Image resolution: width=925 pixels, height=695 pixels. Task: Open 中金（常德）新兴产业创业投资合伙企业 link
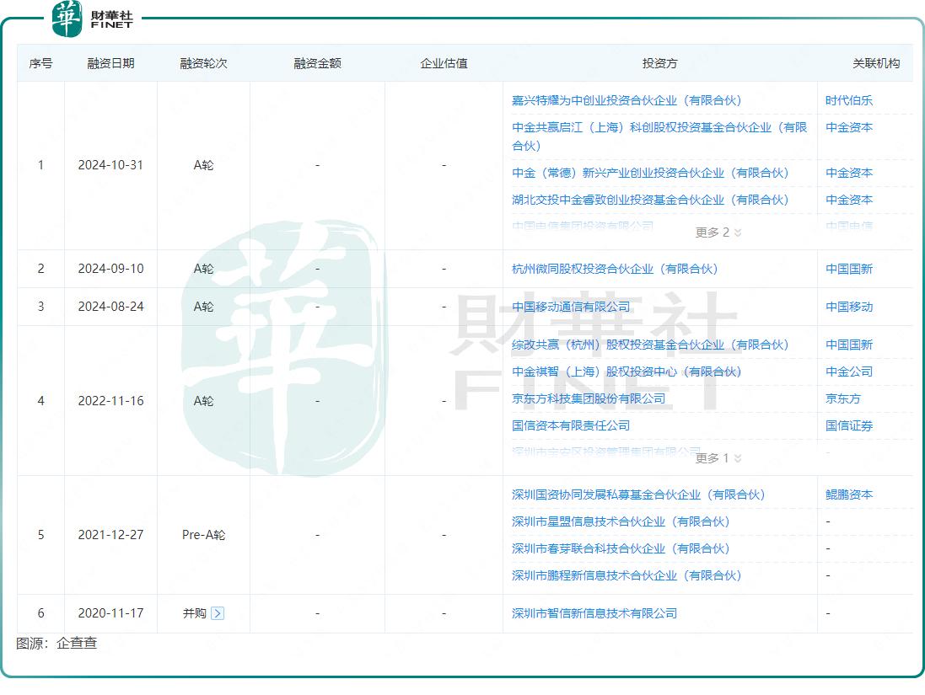point(650,173)
